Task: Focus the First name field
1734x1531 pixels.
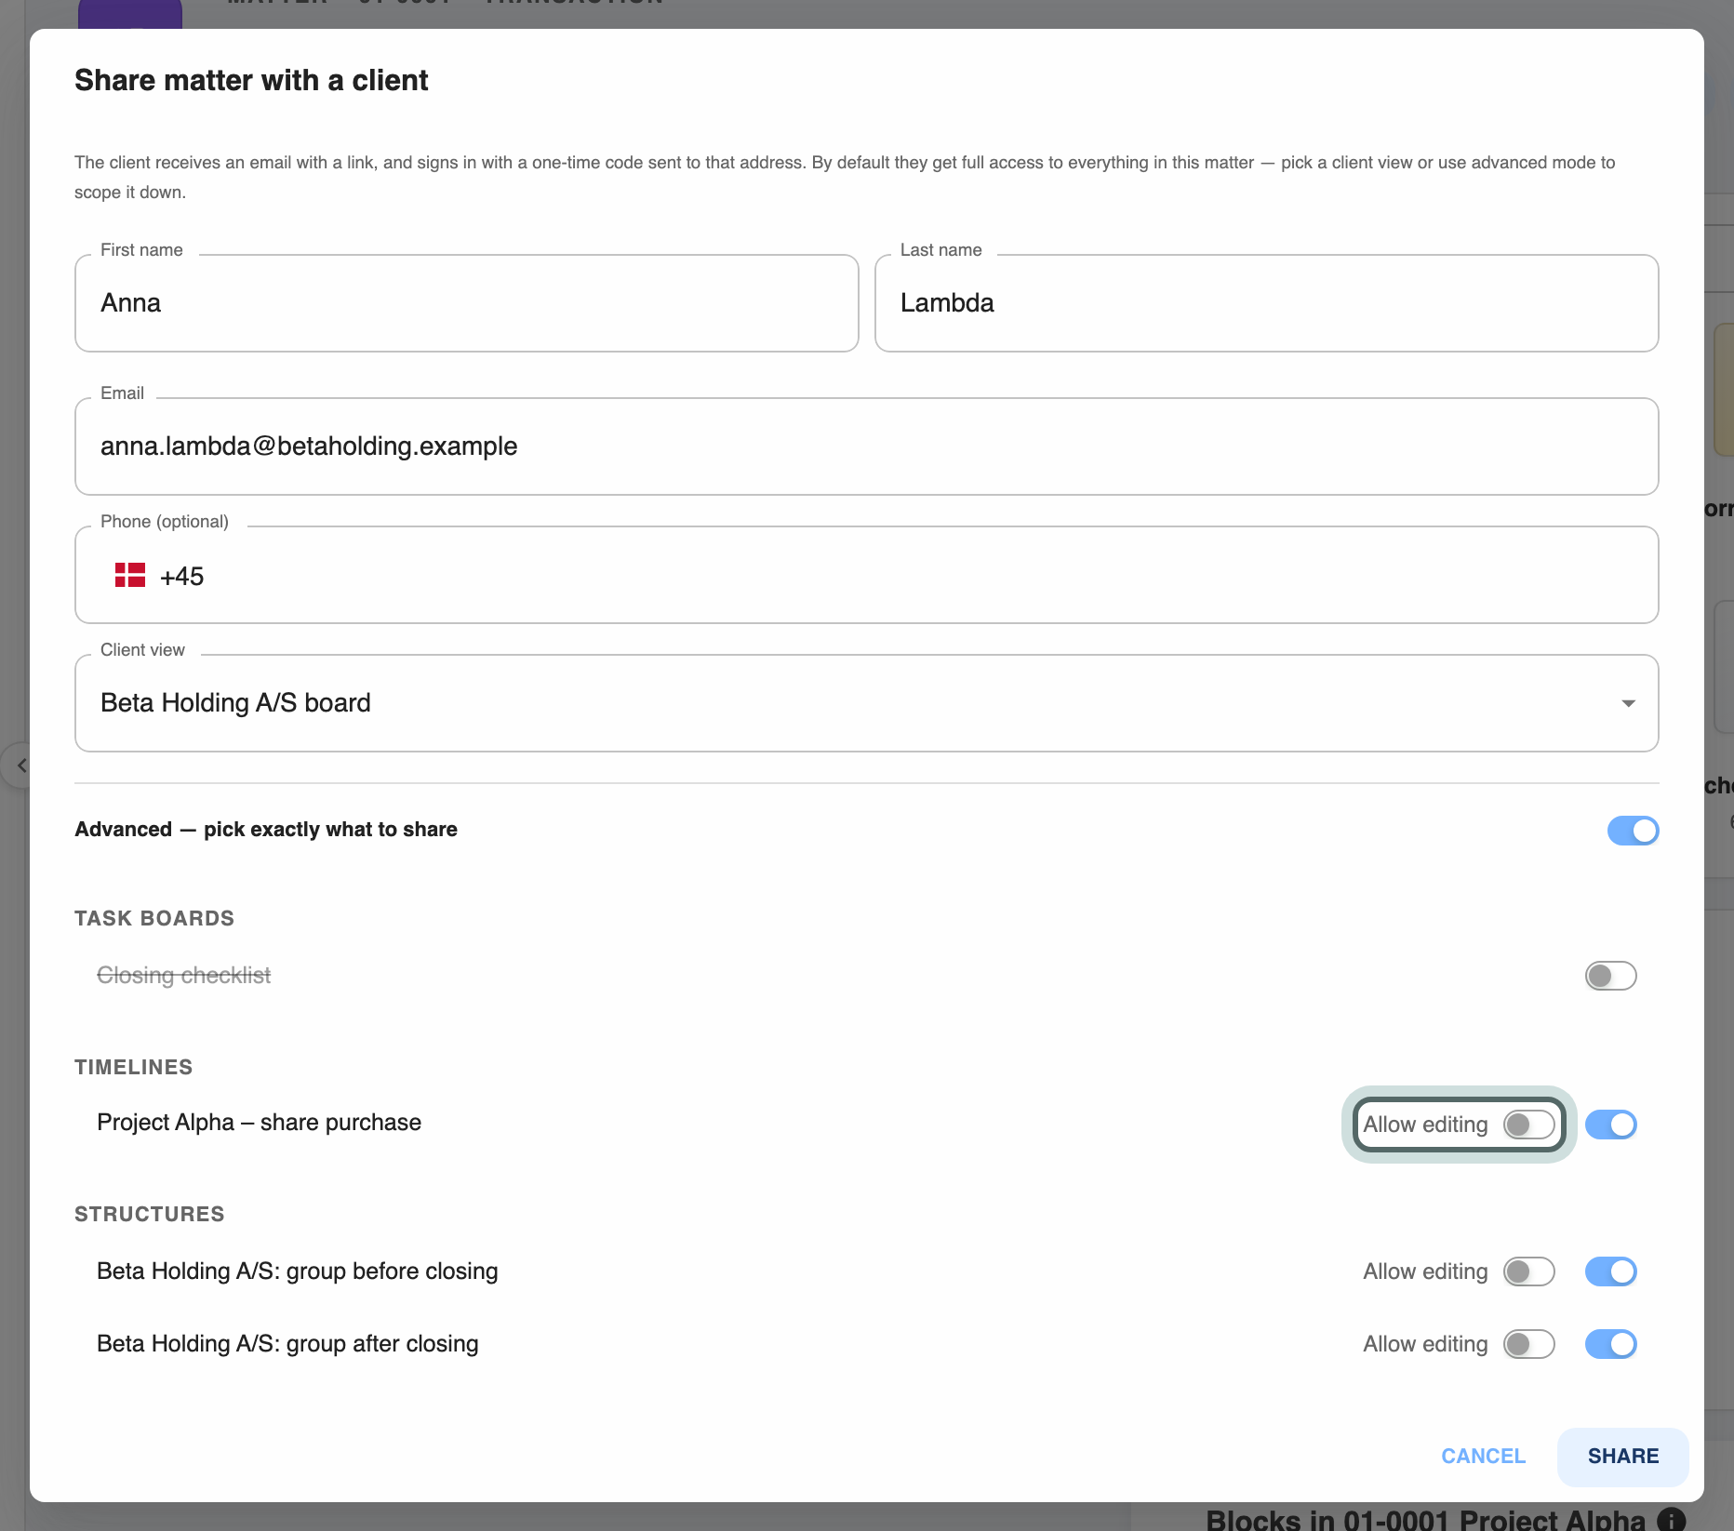Action: [x=466, y=303]
